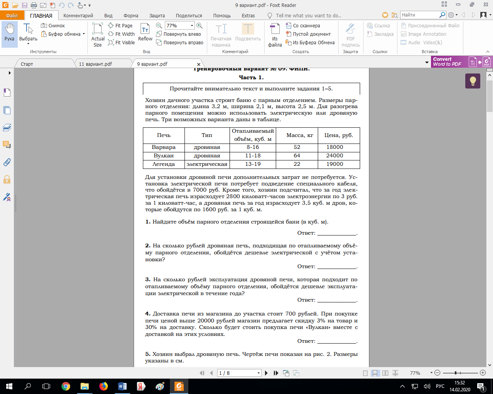
Task: Click the lightbulb tips button
Action: tap(473, 81)
